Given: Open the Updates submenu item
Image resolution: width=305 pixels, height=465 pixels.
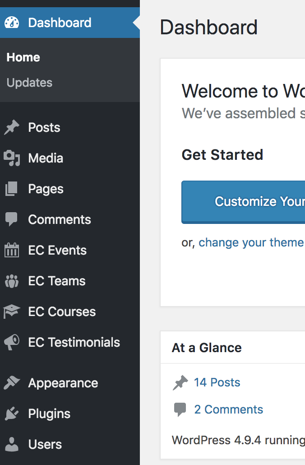Looking at the screenshot, I should pos(29,83).
